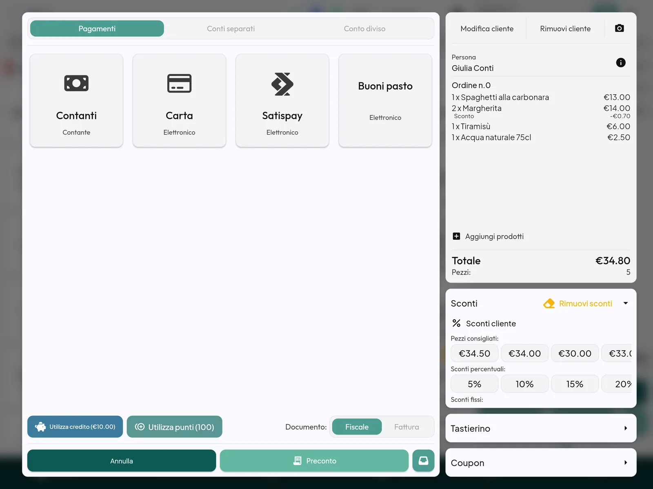The image size is (653, 489).
Task: Select Buoni pasto payment
Action: pos(385,100)
